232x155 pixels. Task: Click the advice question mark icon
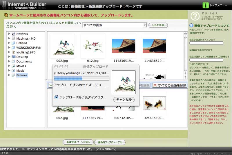(195, 16)
